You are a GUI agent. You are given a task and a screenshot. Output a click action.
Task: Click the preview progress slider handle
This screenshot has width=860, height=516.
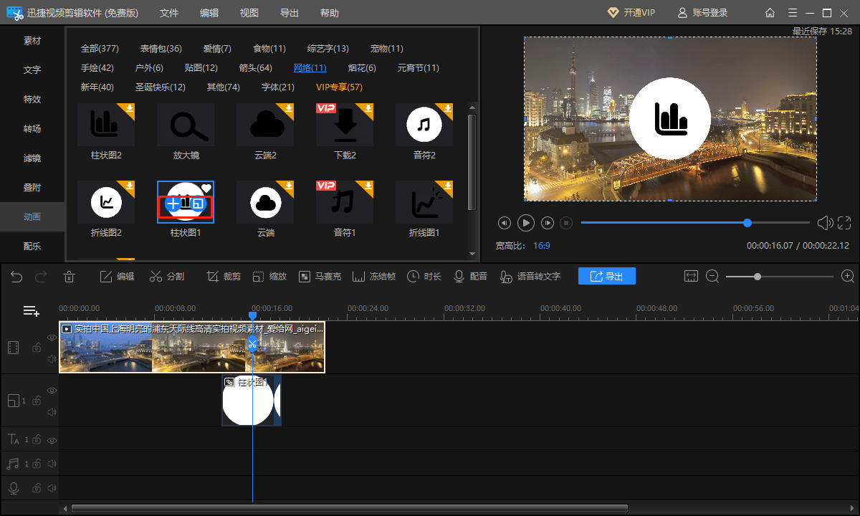747,223
